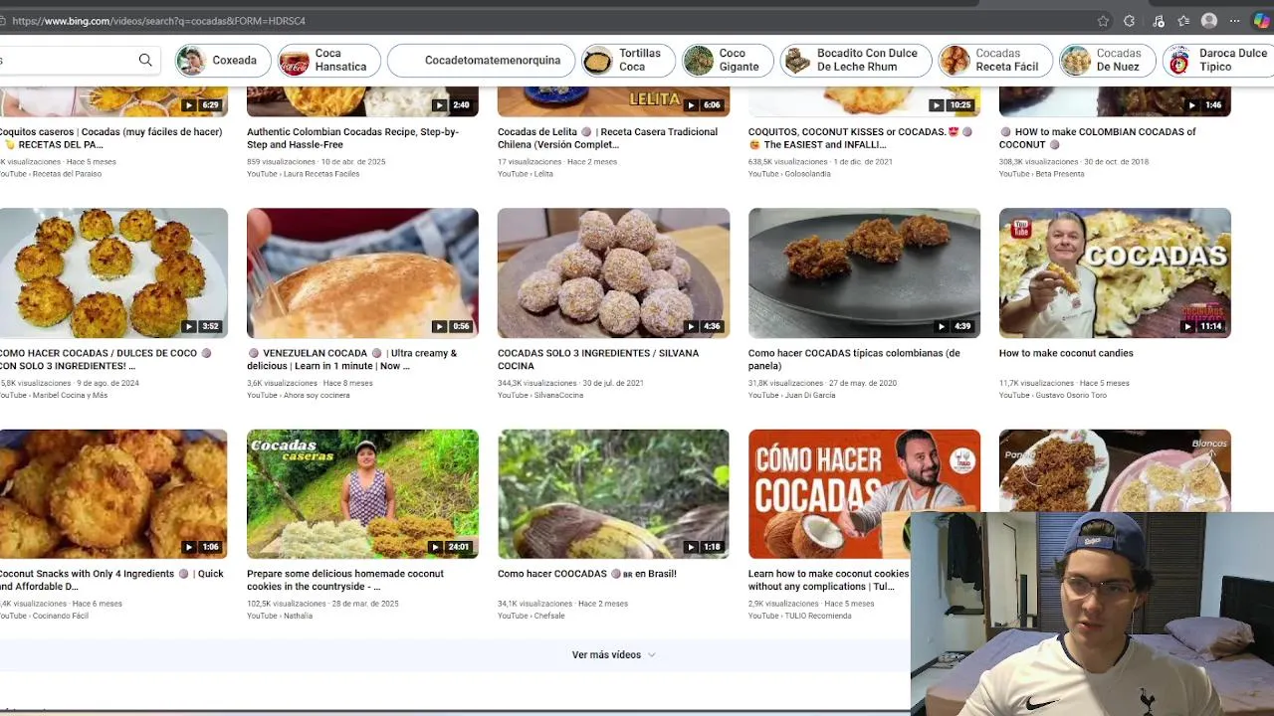Open How to make coconut candies title
The height and width of the screenshot is (716, 1274).
point(1066,353)
